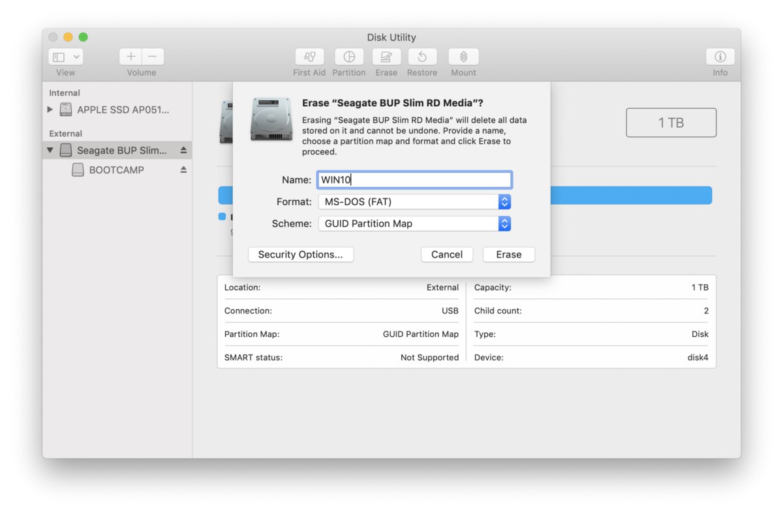
Task: Click the 'Not Supported' SMART status value
Action: coord(429,358)
